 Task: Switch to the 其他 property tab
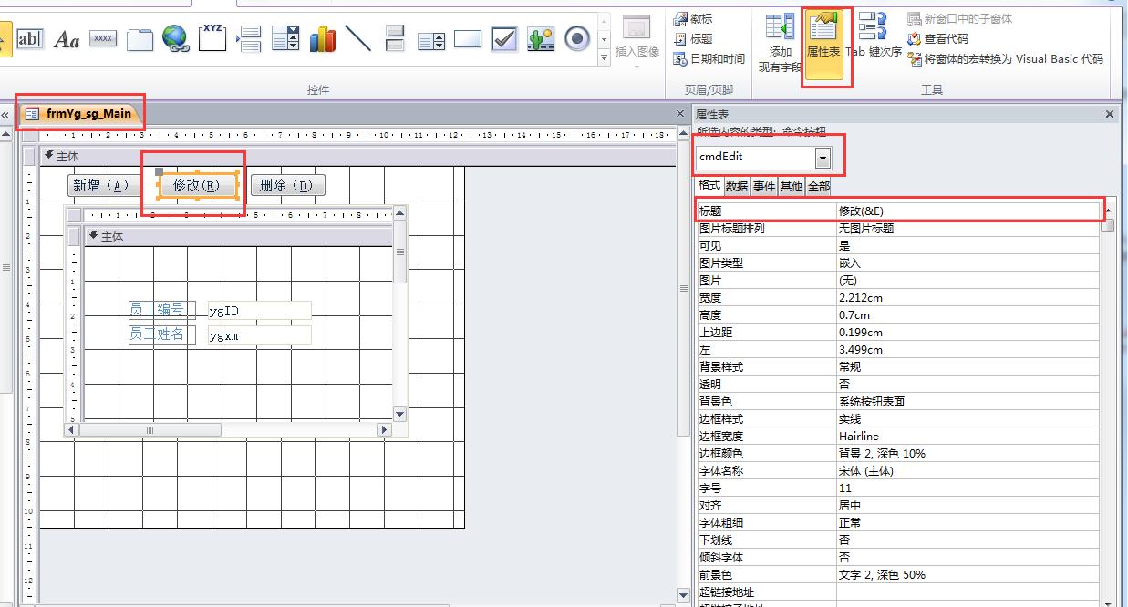pos(792,186)
